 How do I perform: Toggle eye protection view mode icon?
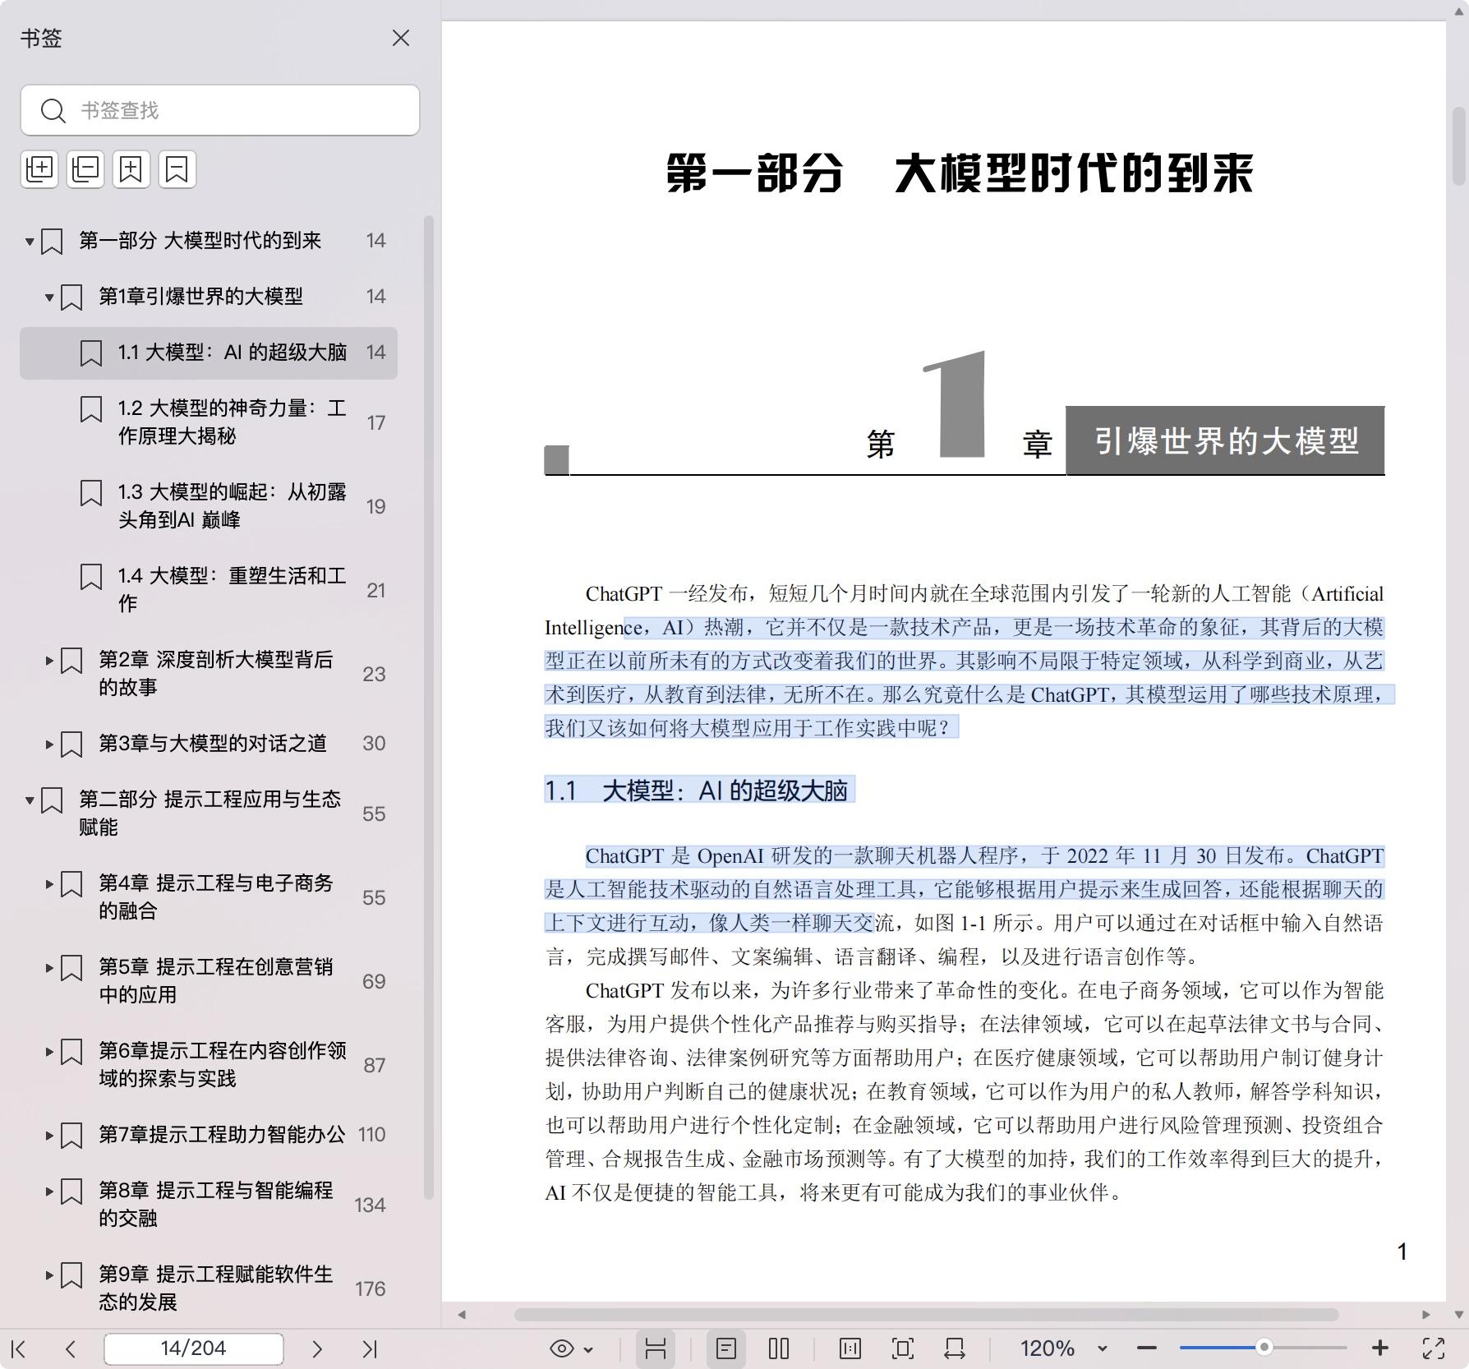[562, 1348]
